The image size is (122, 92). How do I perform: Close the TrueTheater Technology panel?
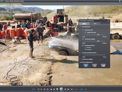point(109,21)
